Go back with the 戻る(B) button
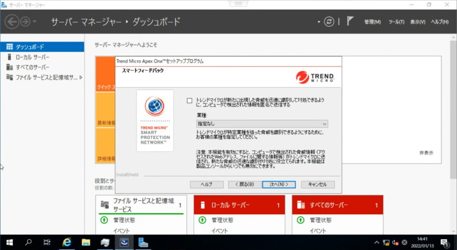This screenshot has height=250, width=457. click(244, 185)
